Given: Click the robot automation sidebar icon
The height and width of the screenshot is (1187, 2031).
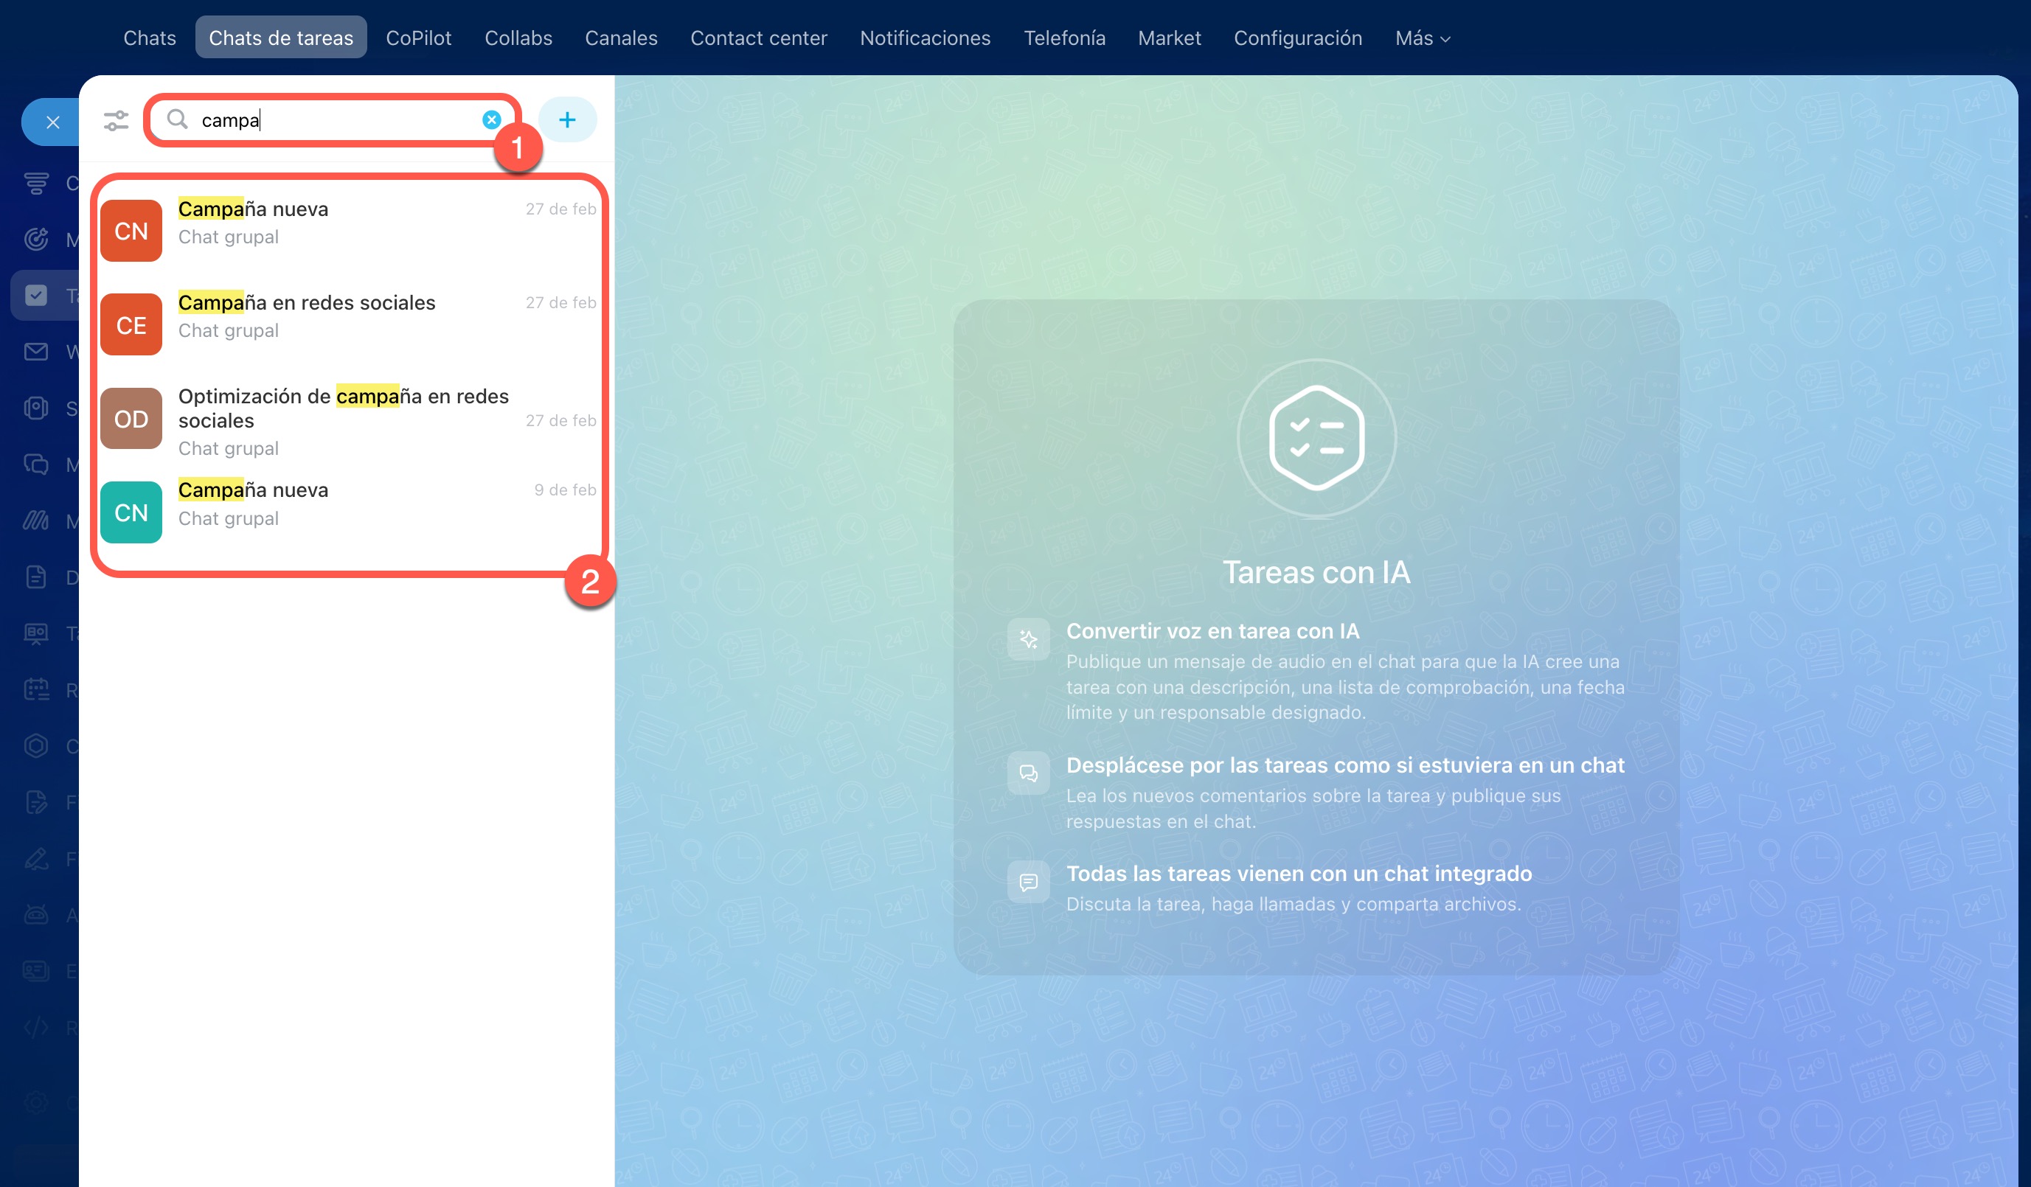Looking at the screenshot, I should 36,915.
